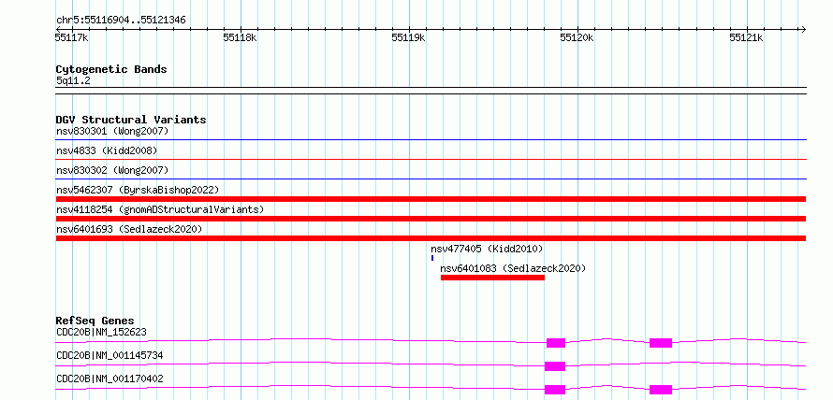Open variant nsv4118254 (gnomADStructuralVariants)
This screenshot has width=833, height=400.
[x=160, y=209]
